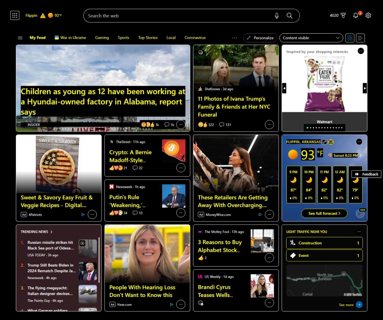Open the notifications bell
Viewport: 383px width, 320px height.
click(356, 15)
